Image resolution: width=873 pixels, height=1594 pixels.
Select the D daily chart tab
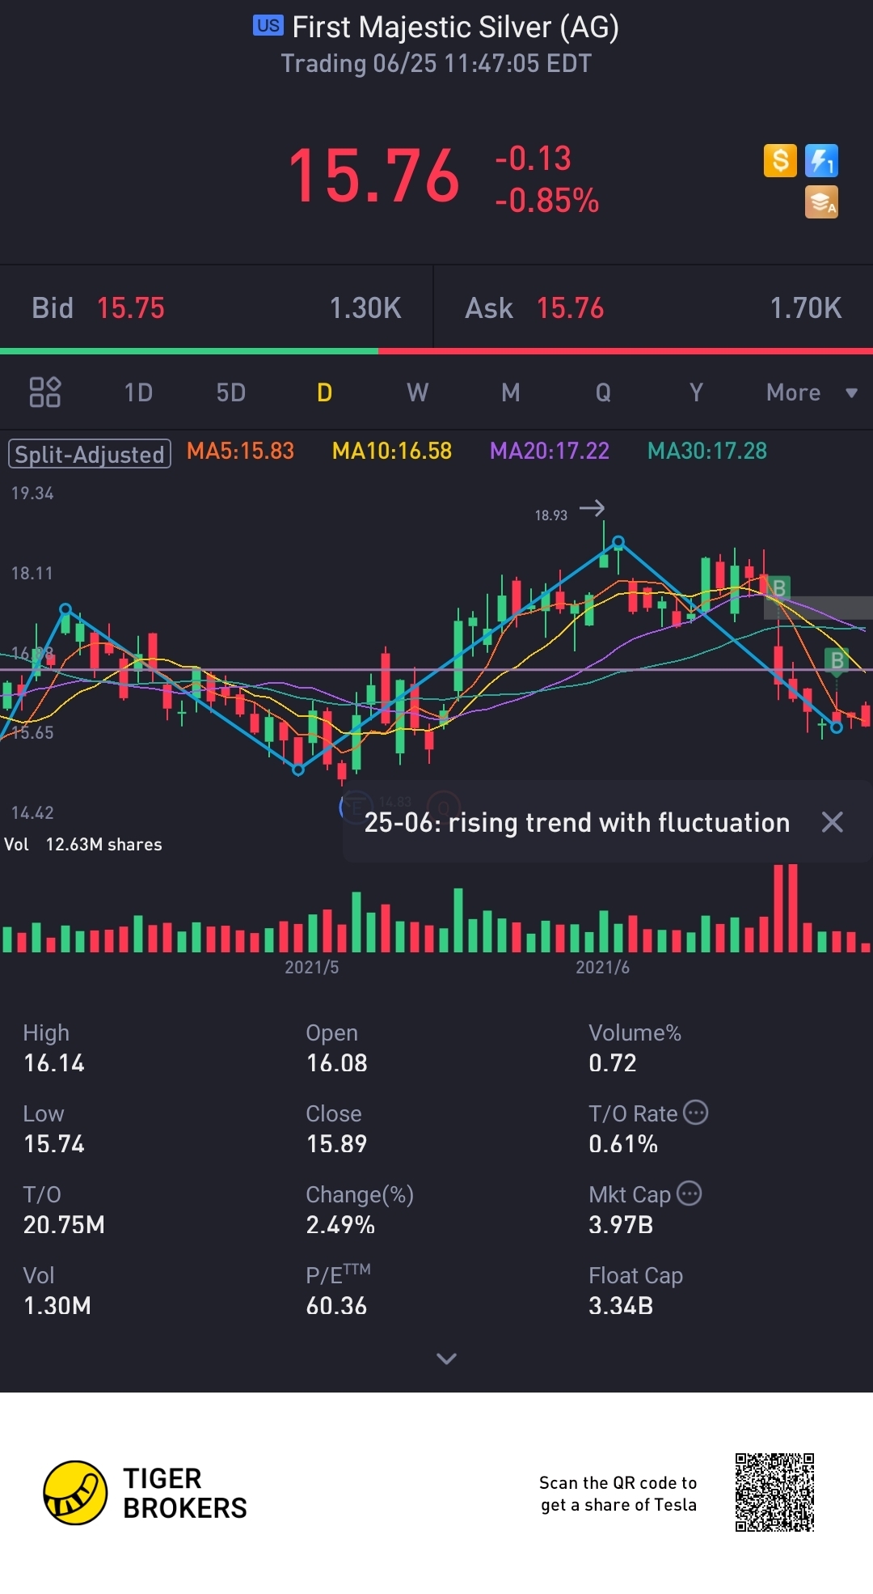pos(324,392)
